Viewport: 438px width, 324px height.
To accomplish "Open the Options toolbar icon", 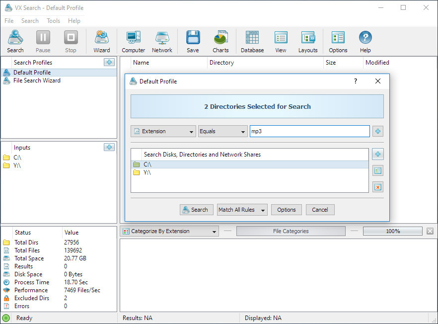I will coord(338,41).
